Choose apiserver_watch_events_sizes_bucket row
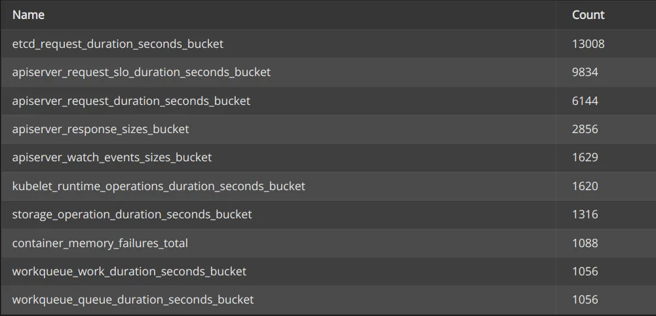Screen dimensions: 656x316 click(112, 157)
